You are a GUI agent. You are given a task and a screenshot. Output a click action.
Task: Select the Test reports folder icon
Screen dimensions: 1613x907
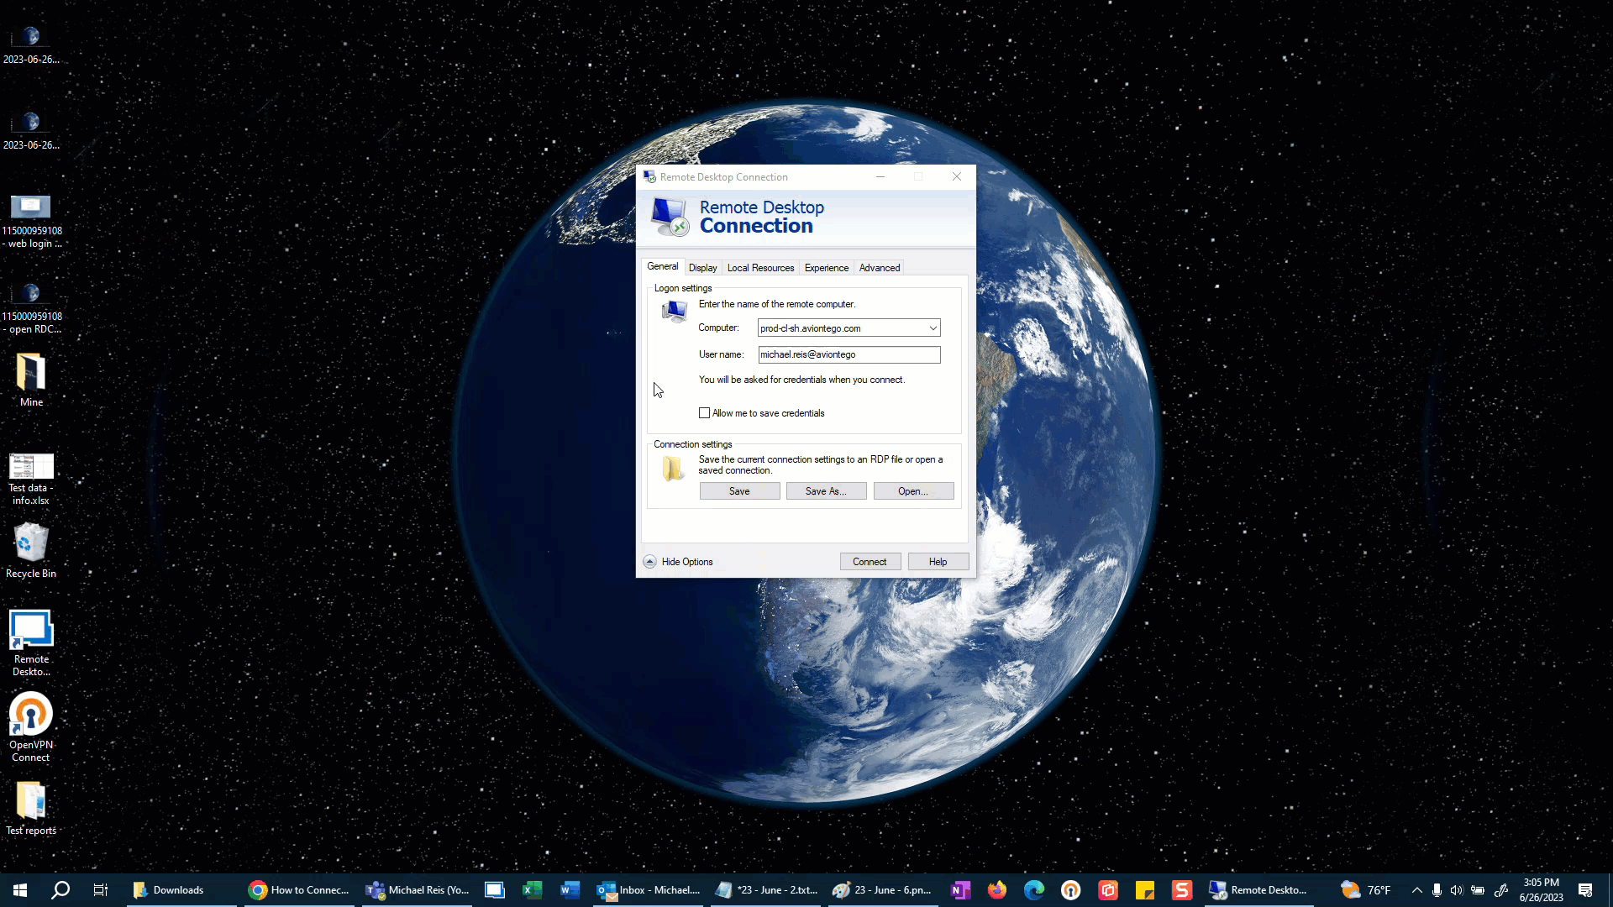coord(31,809)
